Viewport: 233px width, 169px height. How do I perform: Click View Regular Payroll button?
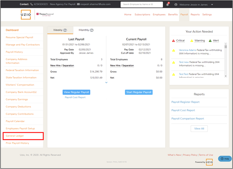coord(76,92)
